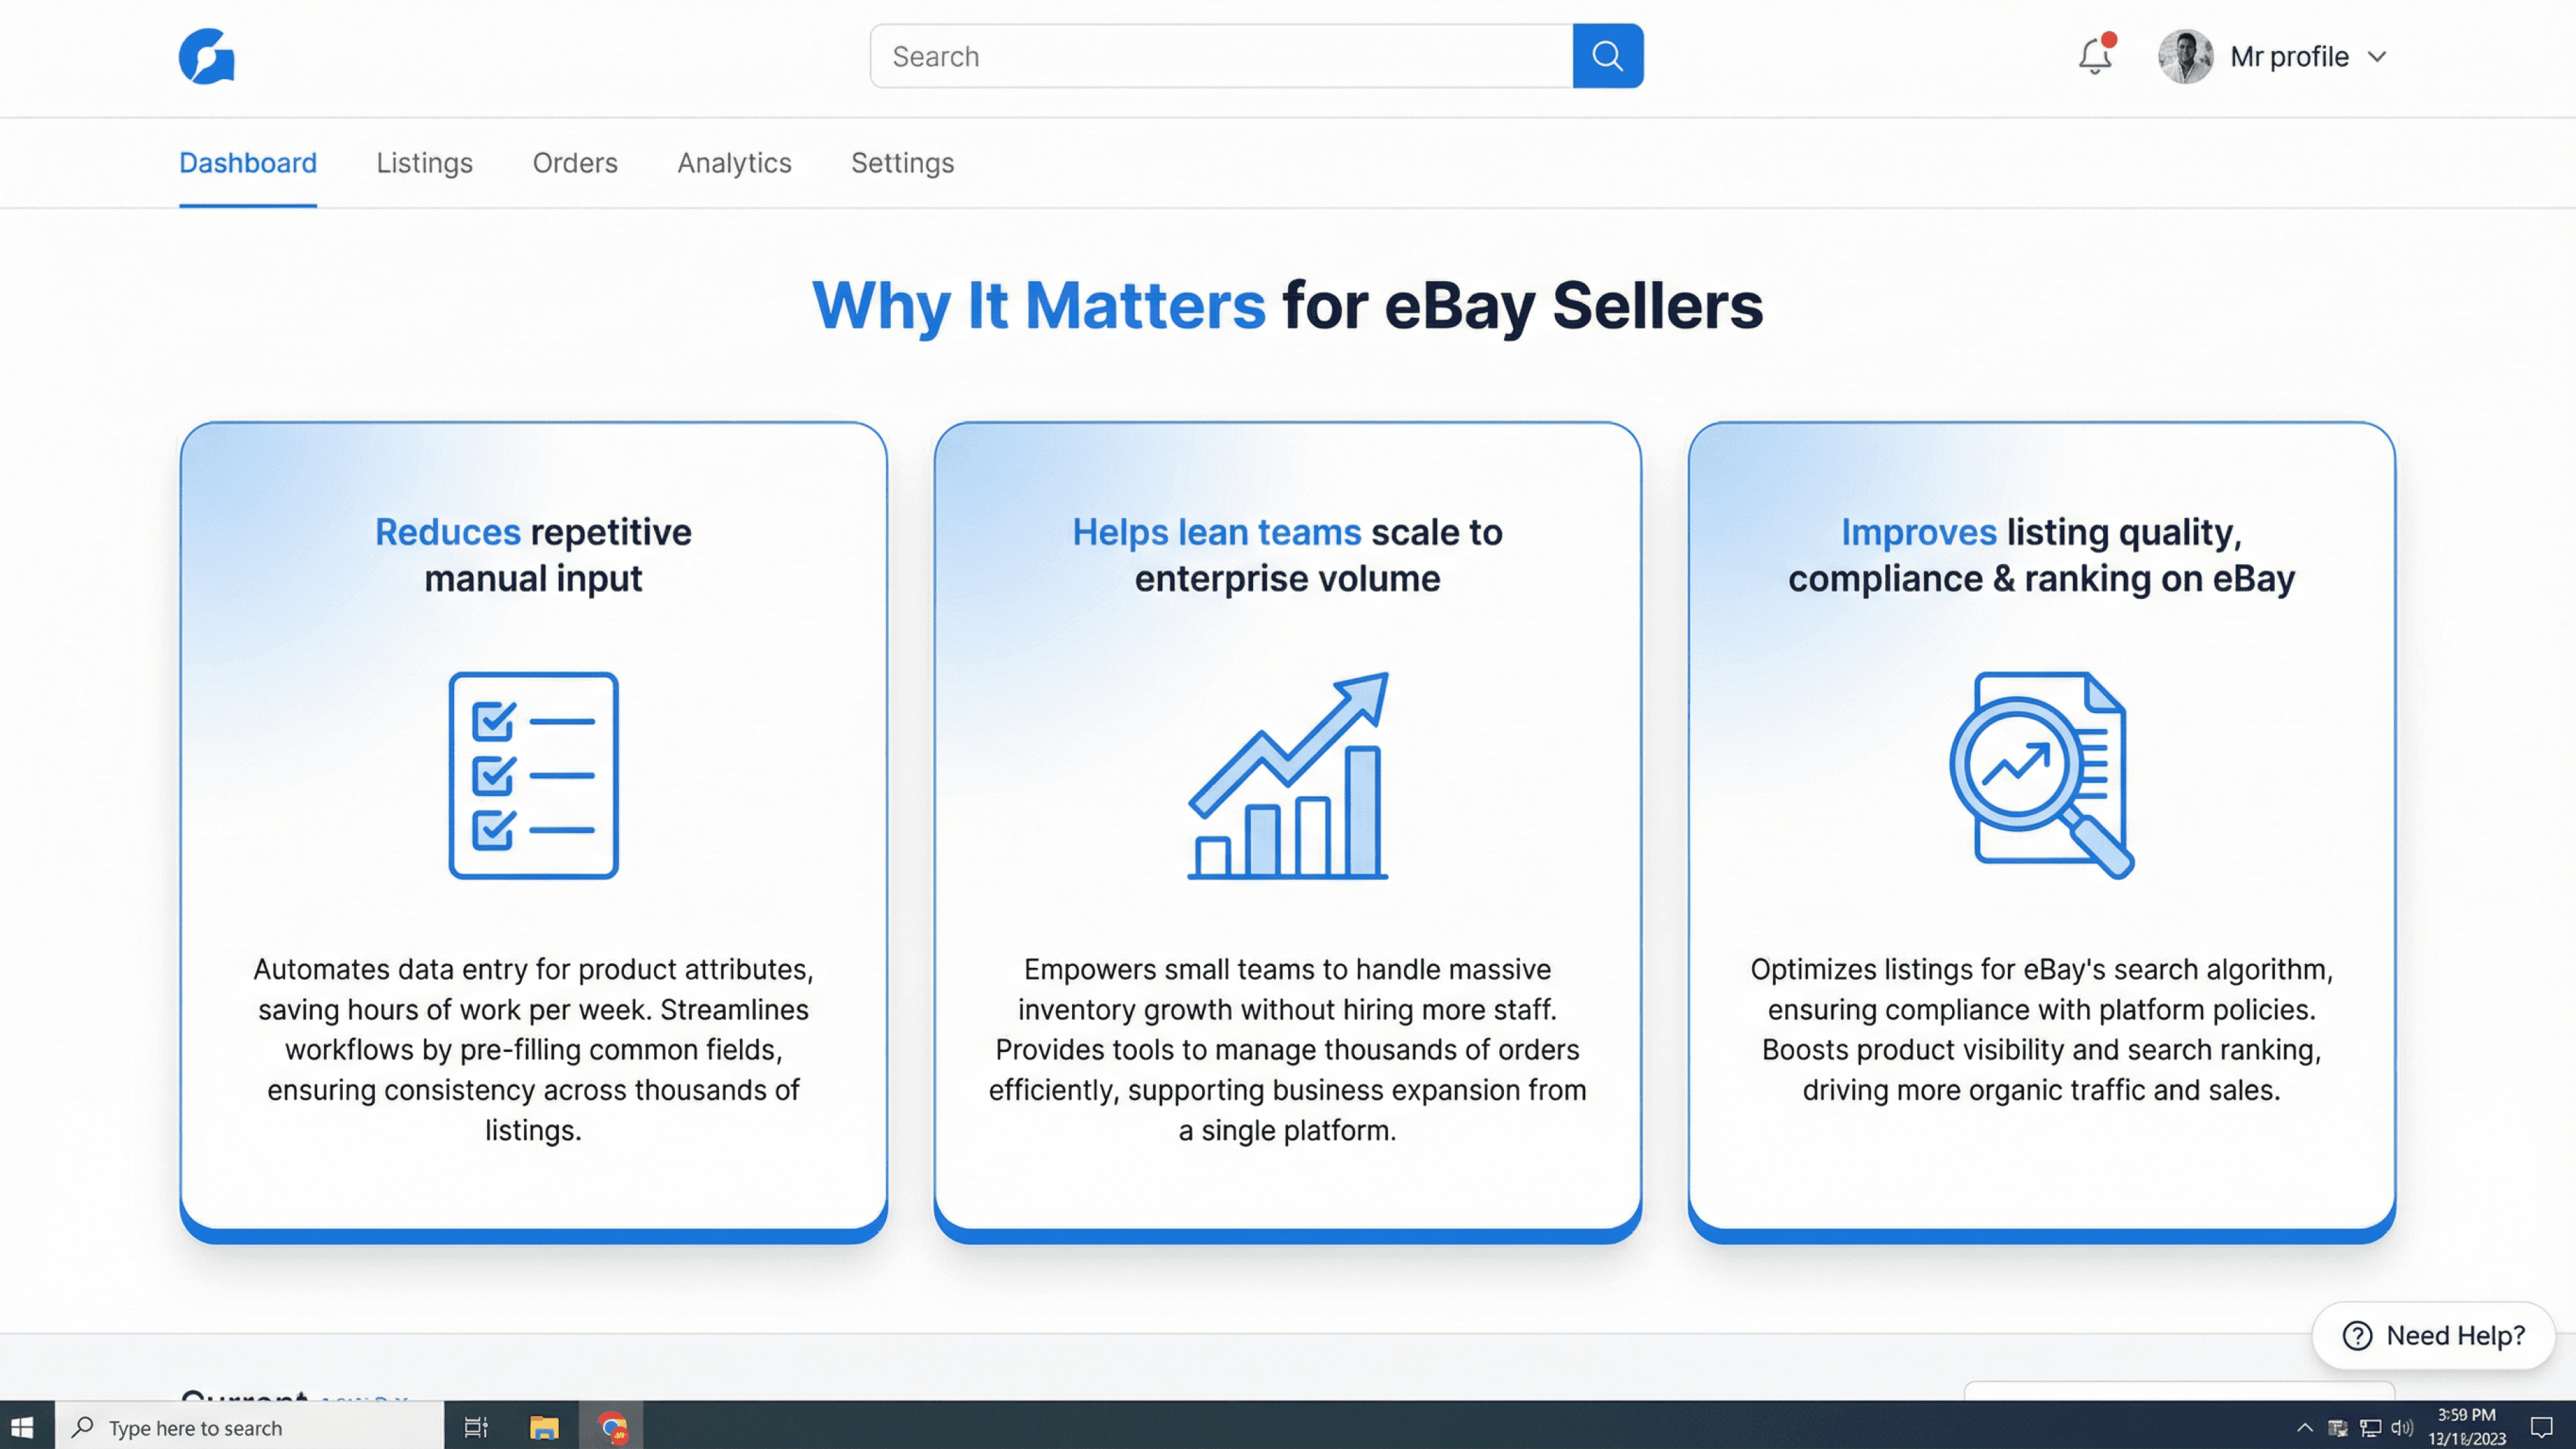Click the taskbar volume speaker icon
The height and width of the screenshot is (1449, 2576).
(2401, 1427)
